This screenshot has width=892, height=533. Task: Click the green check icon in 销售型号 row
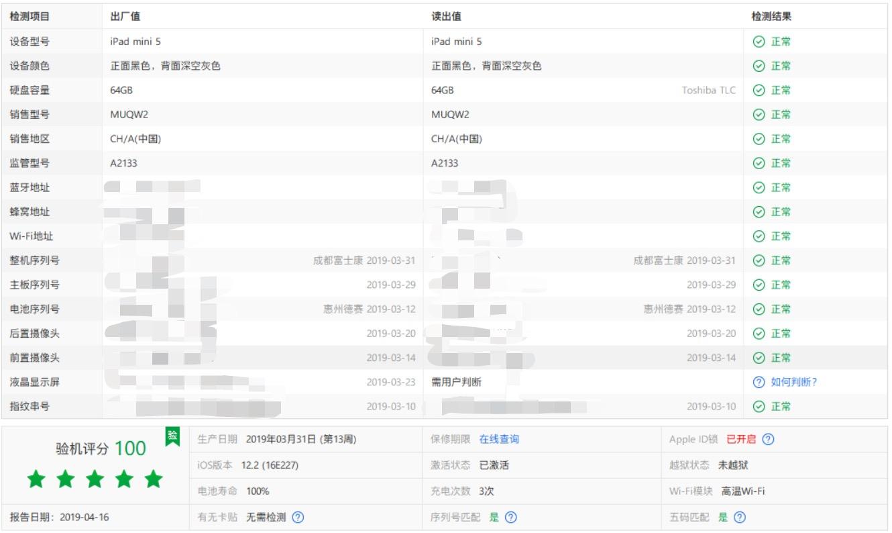tap(759, 115)
